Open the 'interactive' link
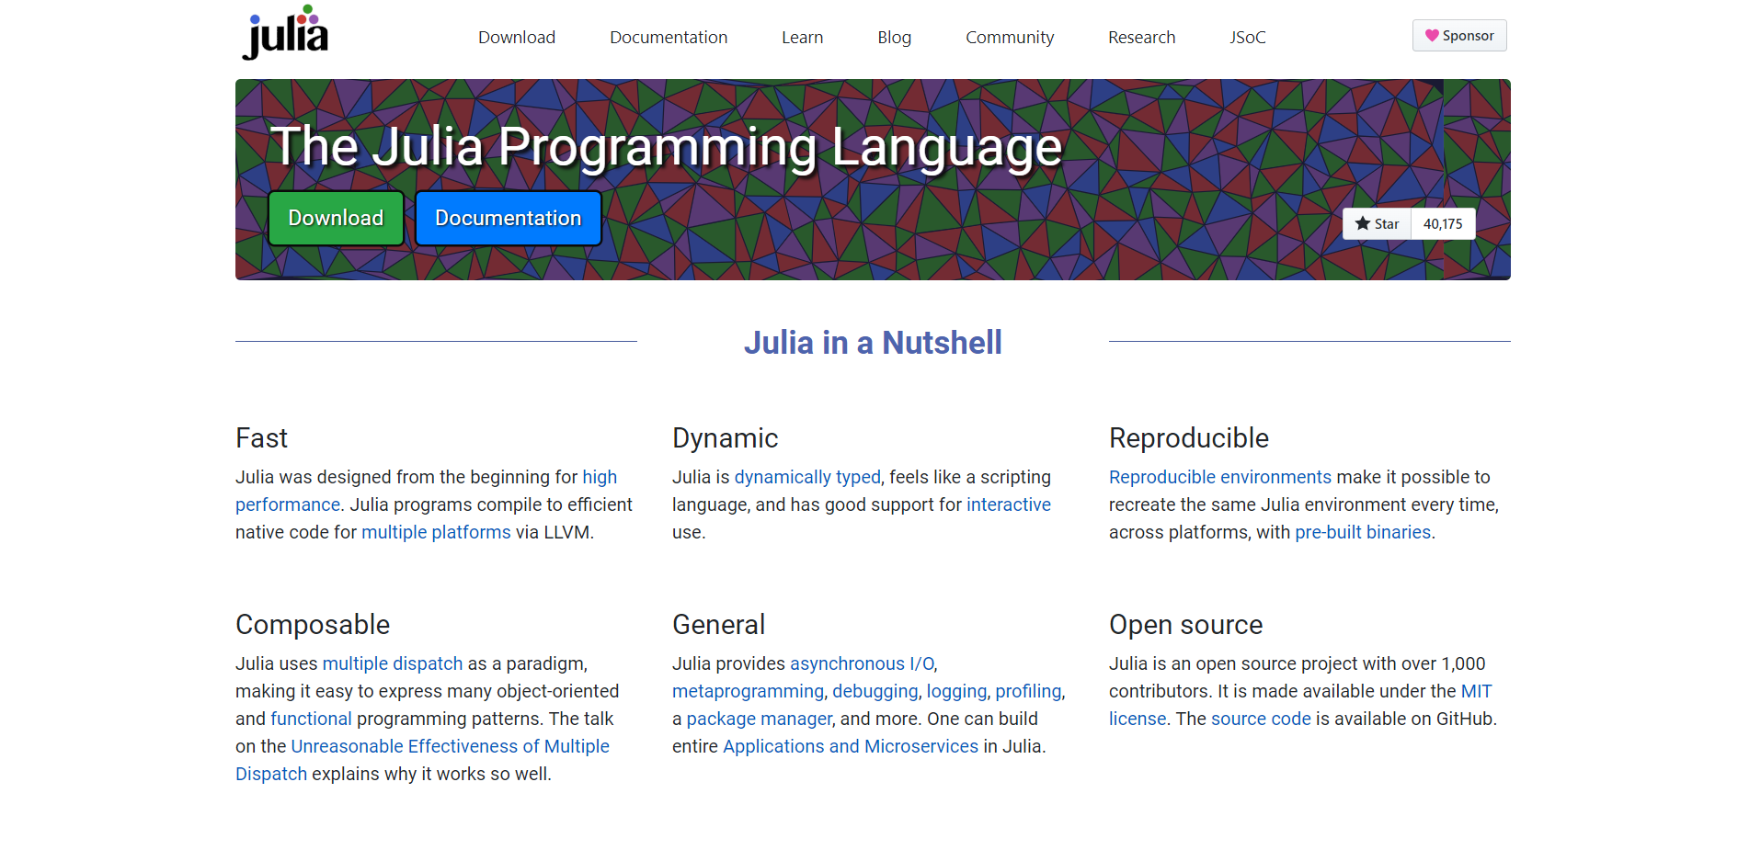 (x=1008, y=504)
